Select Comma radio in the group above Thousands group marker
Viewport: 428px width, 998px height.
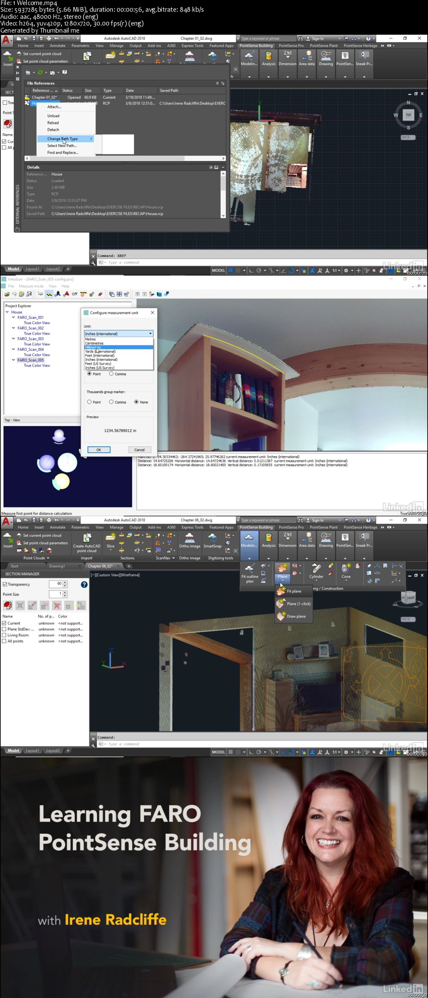111,374
